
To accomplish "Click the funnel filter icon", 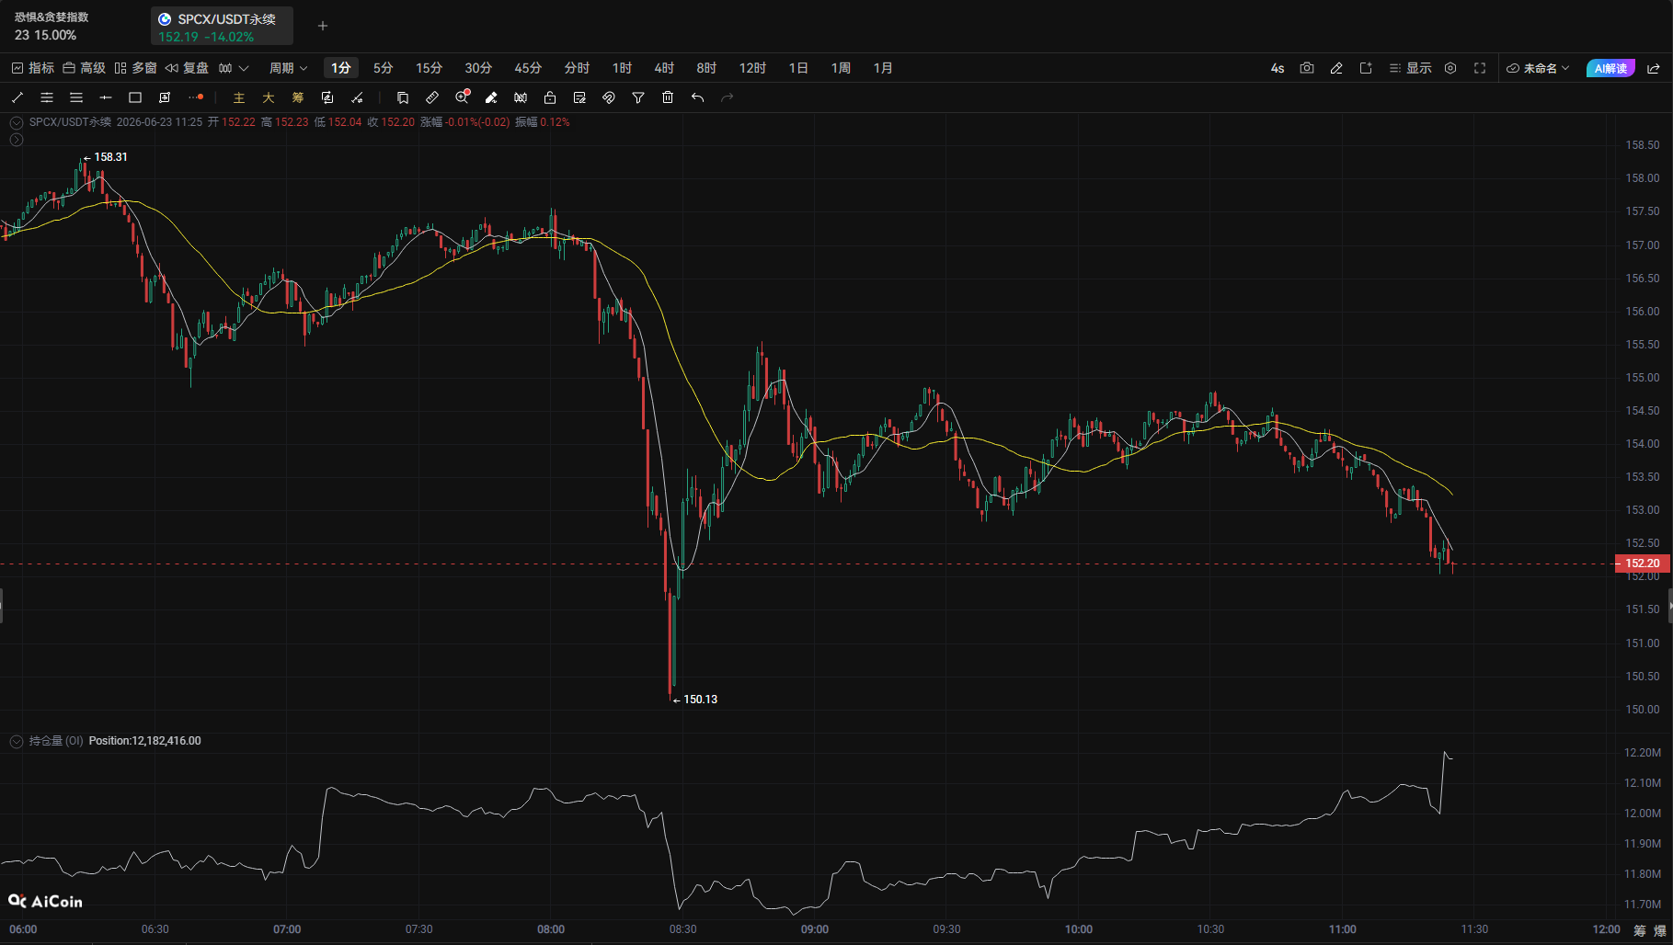I will pos(638,97).
